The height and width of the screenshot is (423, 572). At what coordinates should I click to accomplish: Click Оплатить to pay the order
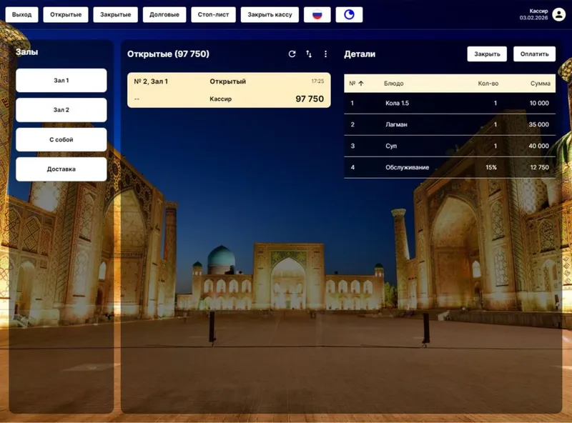[534, 54]
